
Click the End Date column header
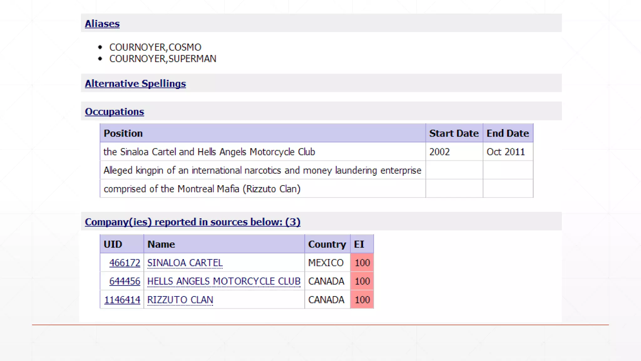[507, 133]
